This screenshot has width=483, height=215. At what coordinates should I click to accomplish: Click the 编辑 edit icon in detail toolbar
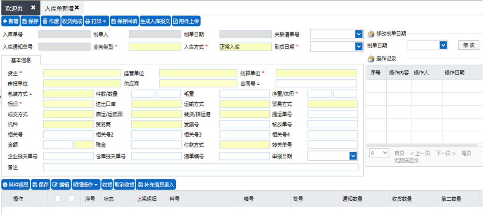point(55,185)
